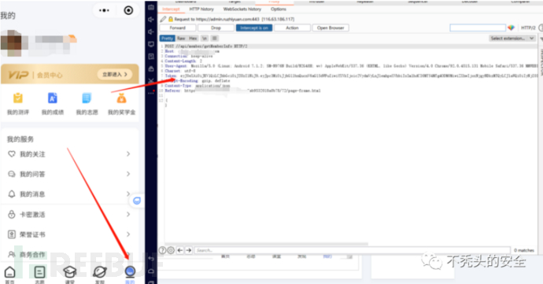Viewport: 543px width, 284px height.
Task: Click emulator volume down icon
Action: tap(151, 32)
